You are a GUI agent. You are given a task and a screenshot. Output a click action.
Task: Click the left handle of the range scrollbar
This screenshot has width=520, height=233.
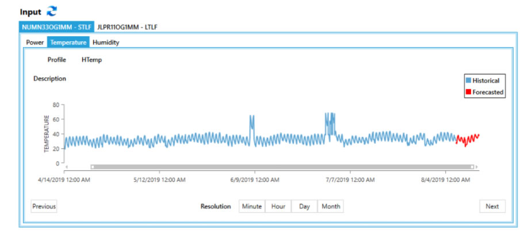(93, 167)
